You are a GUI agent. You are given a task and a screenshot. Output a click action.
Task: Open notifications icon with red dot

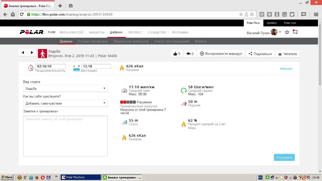pyautogui.click(x=295, y=32)
